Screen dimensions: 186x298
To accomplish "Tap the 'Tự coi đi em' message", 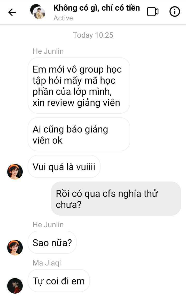I will (59, 281).
